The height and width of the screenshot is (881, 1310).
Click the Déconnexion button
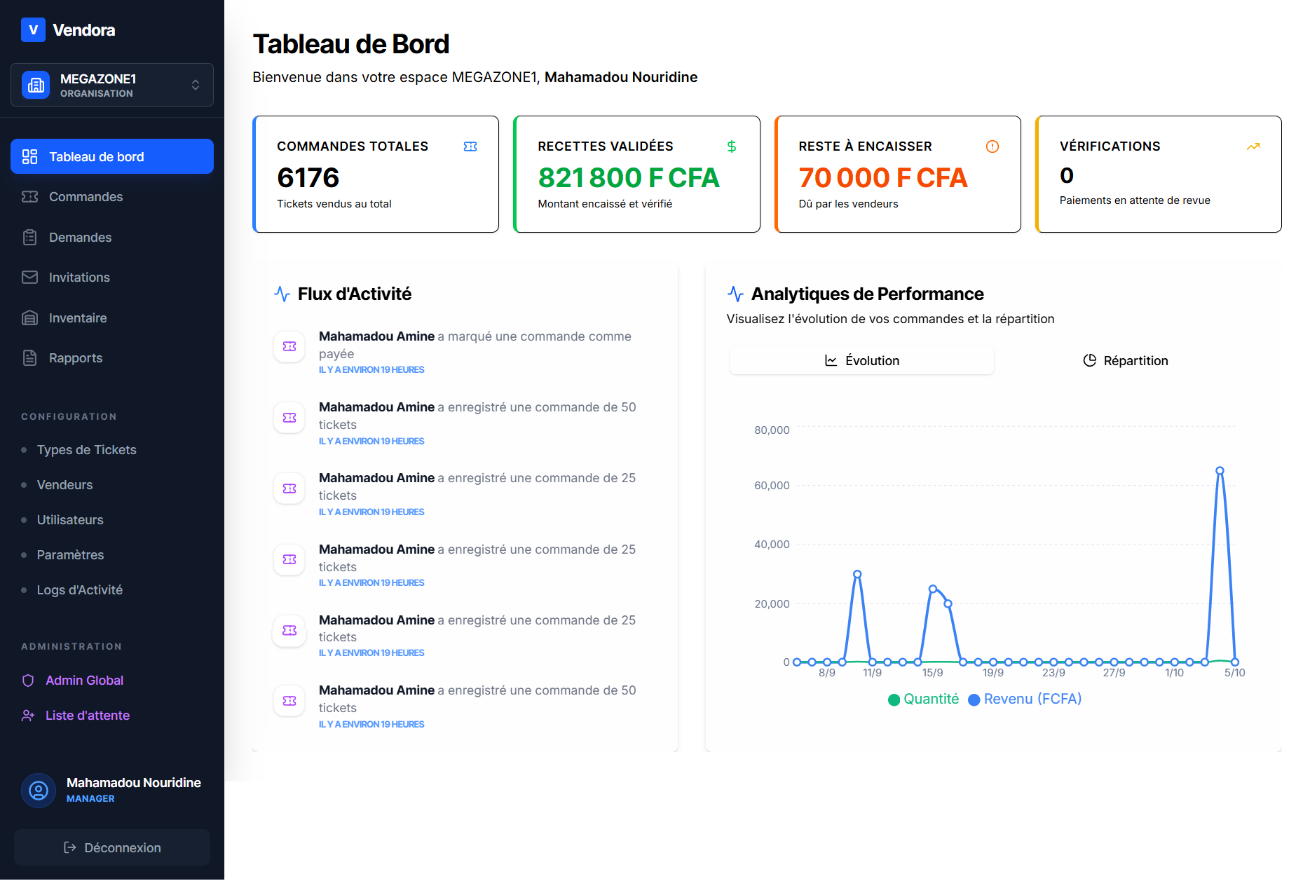click(112, 847)
